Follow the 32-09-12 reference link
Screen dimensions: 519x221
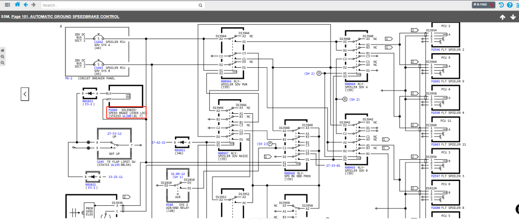[x=178, y=173]
